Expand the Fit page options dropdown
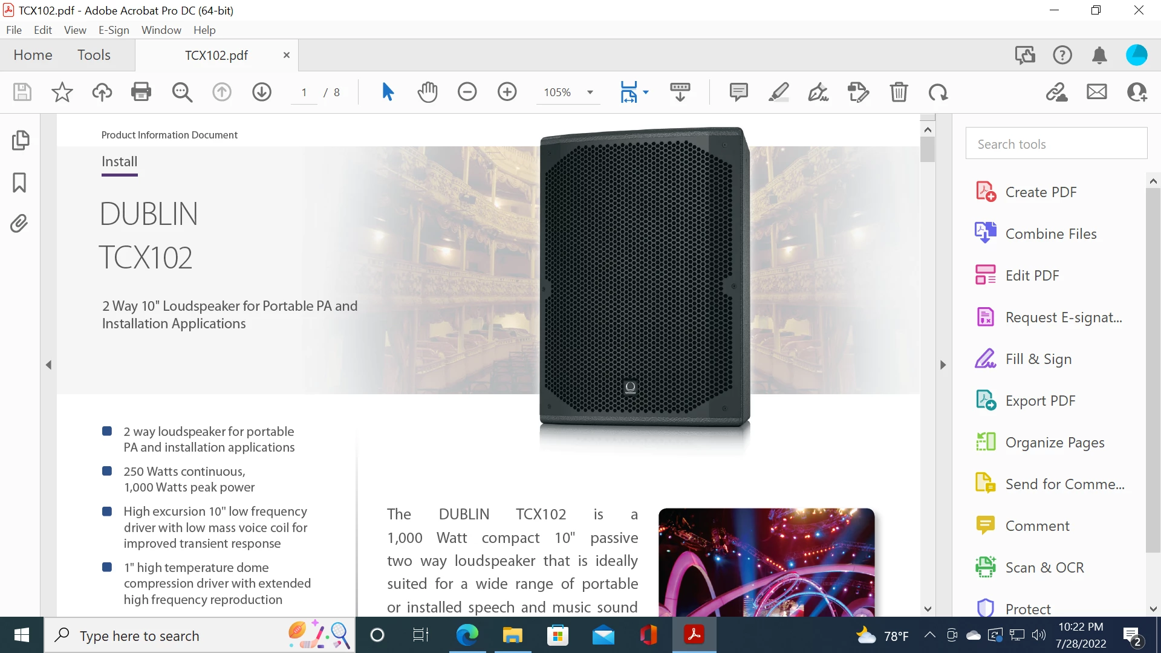1161x653 pixels. 646,93
